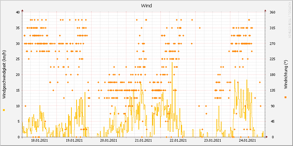293x146 pixels.
Task: Click the 5 value on speed axis
Action: pos(19,122)
